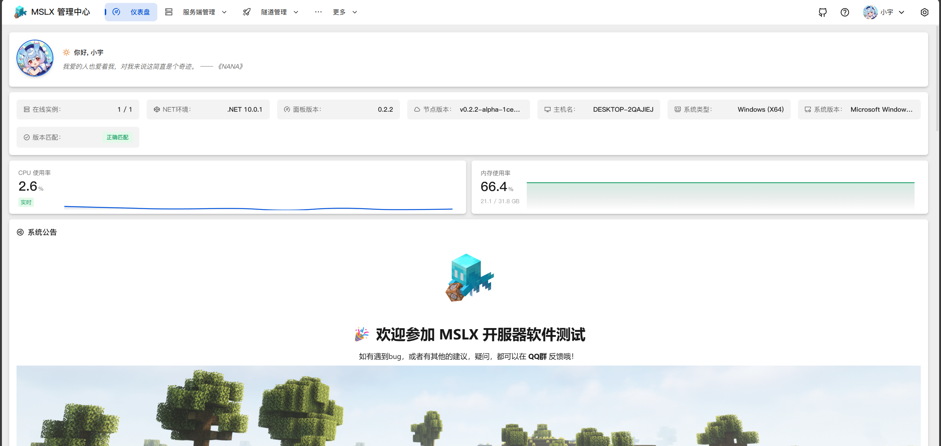Click the 正确匹配 version match badge
Image resolution: width=941 pixels, height=446 pixels.
[117, 137]
